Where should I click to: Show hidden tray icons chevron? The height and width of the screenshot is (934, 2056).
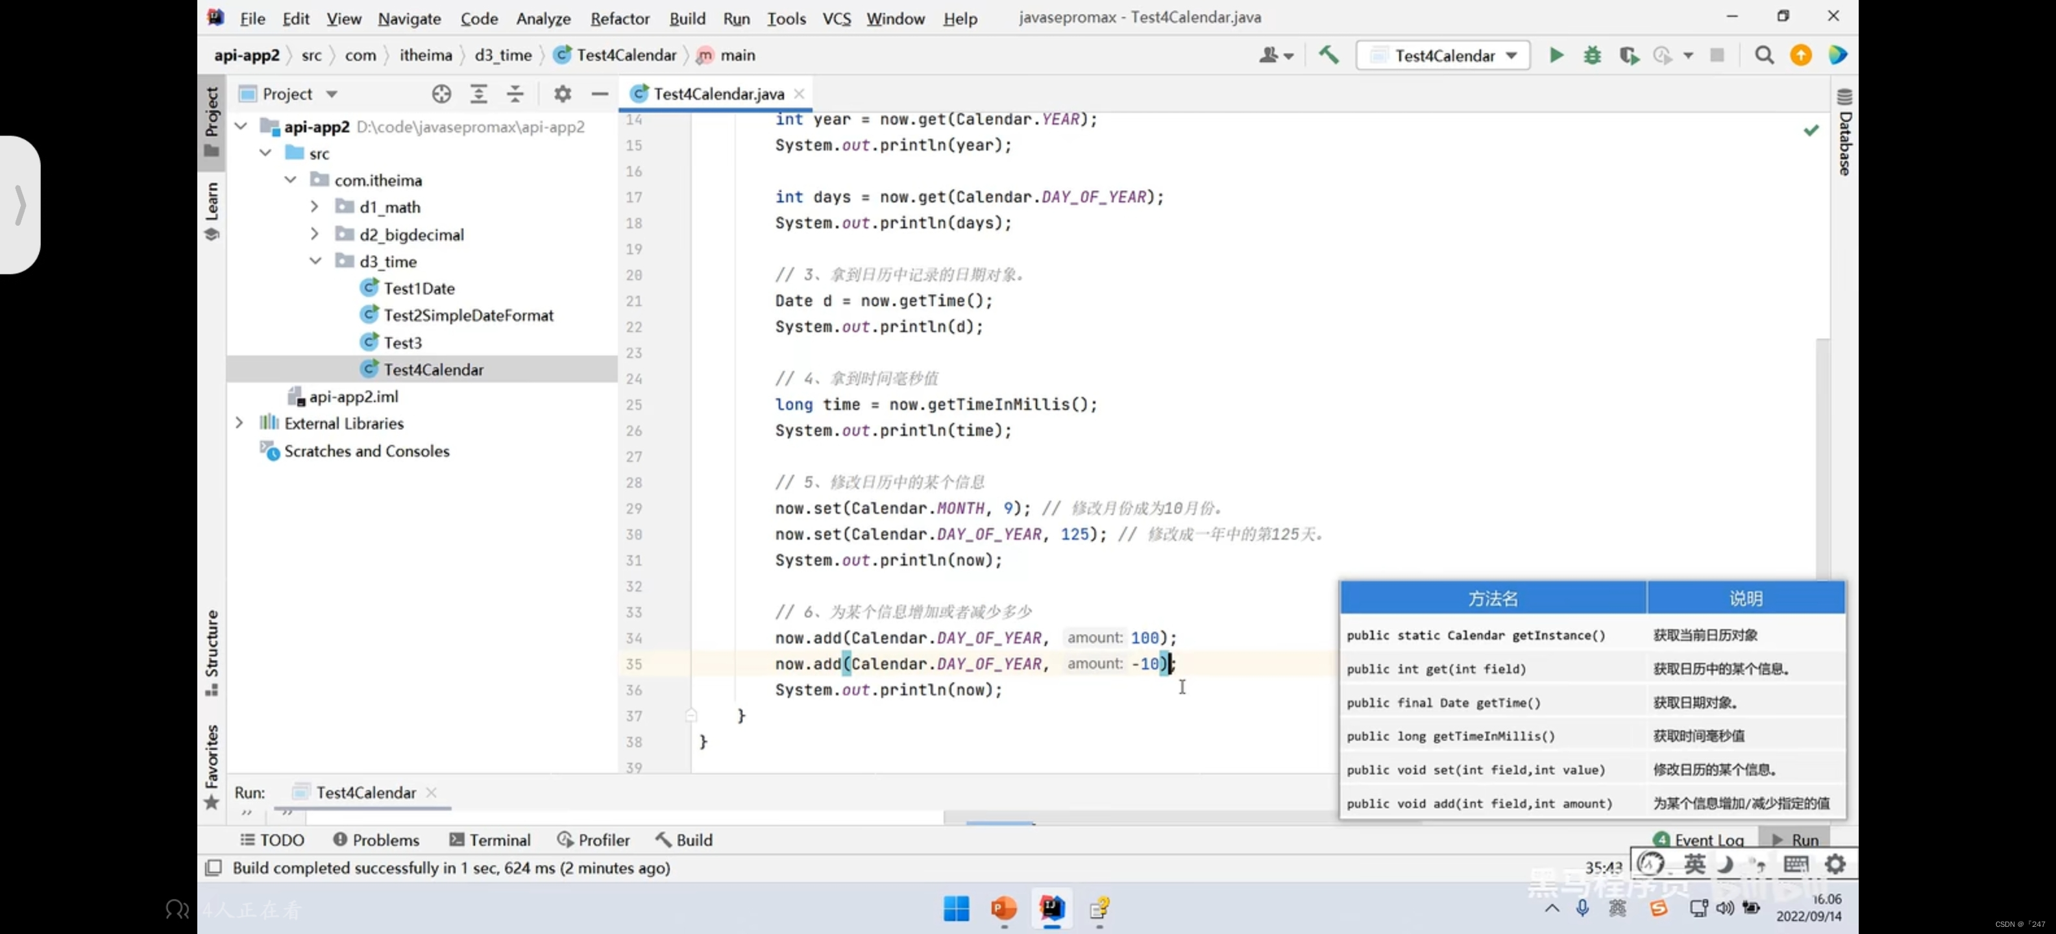click(1551, 907)
